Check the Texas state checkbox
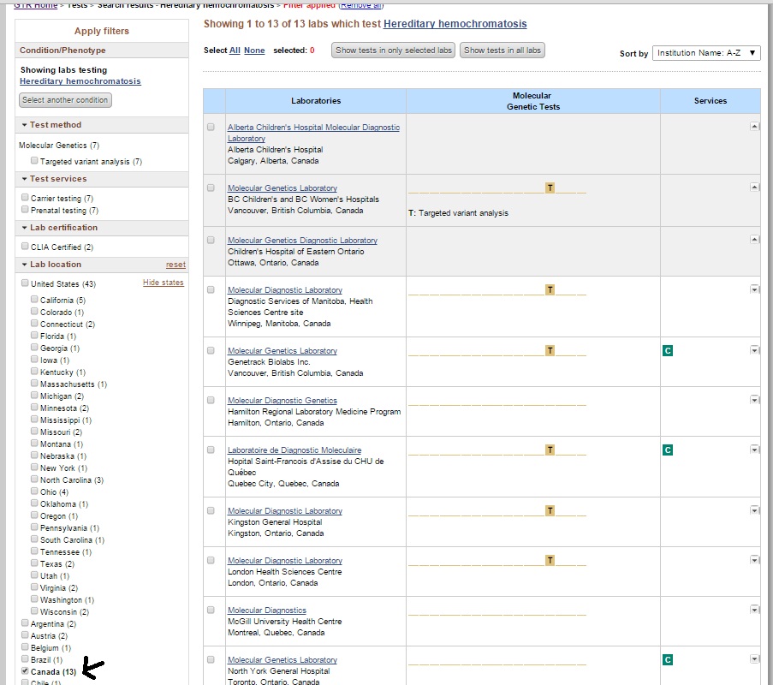773x685 pixels. click(34, 563)
